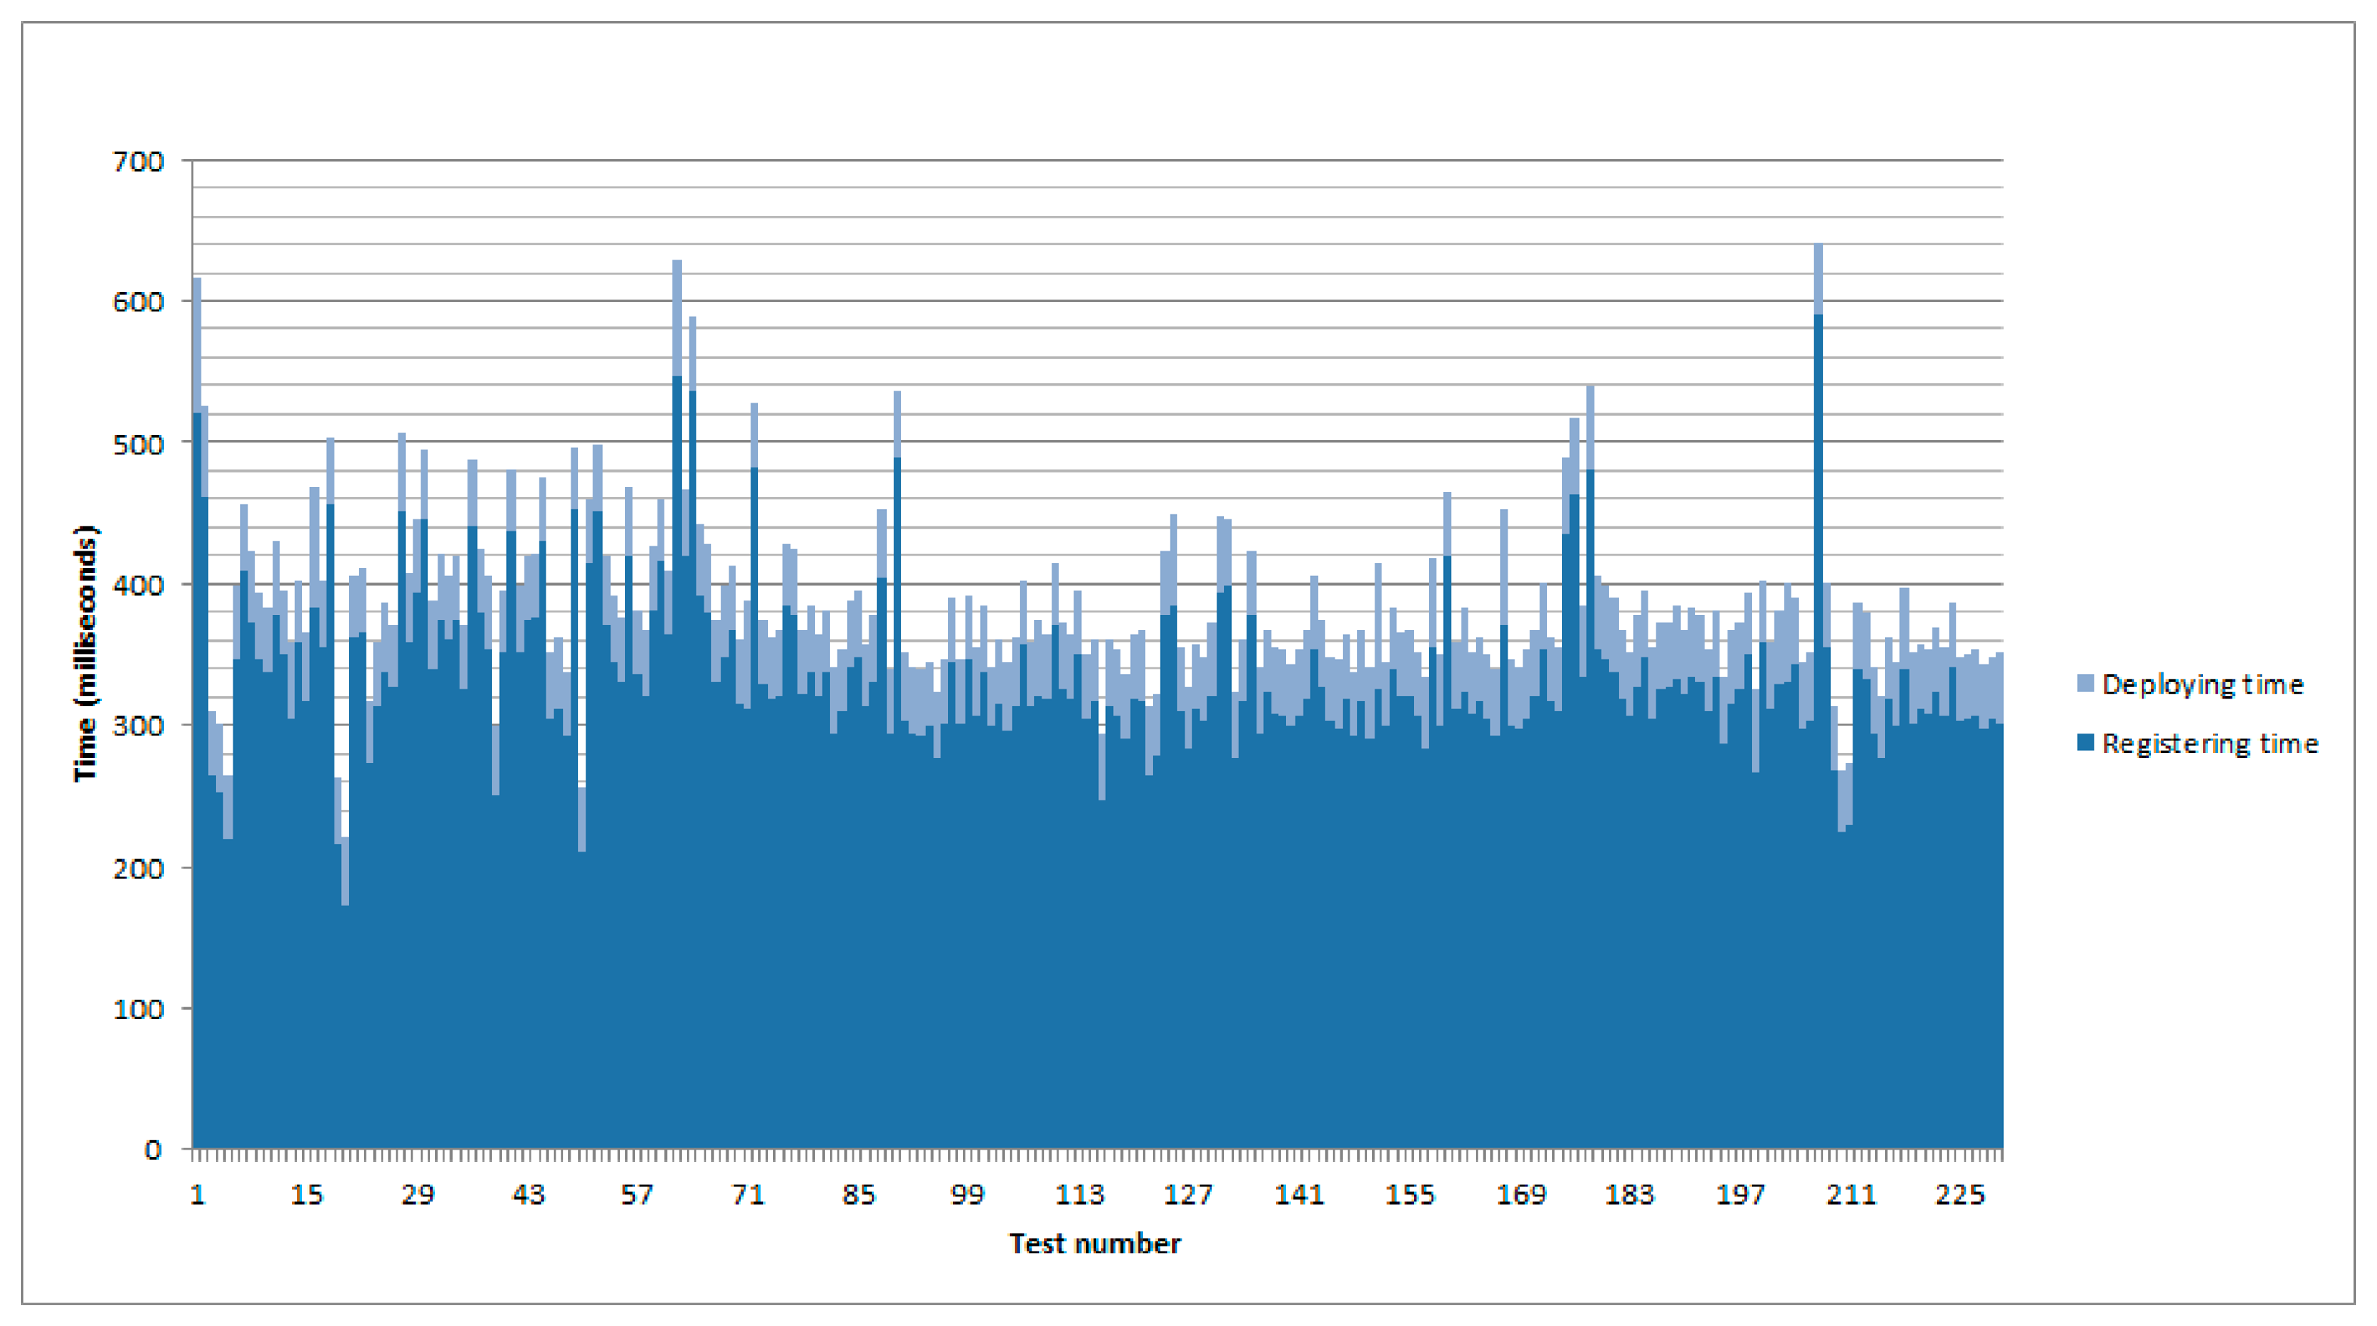Click the Test number axis title
The width and height of the screenshot is (2377, 1326).
1095,1243
